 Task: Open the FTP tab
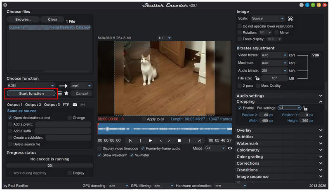(x=66, y=105)
